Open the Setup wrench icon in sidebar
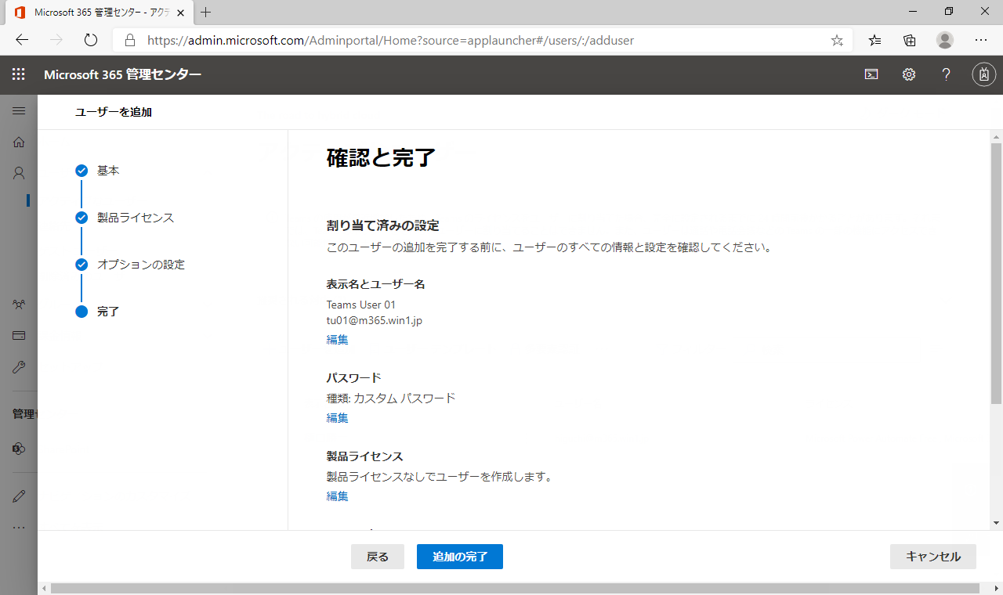The image size is (1003, 595). click(19, 366)
